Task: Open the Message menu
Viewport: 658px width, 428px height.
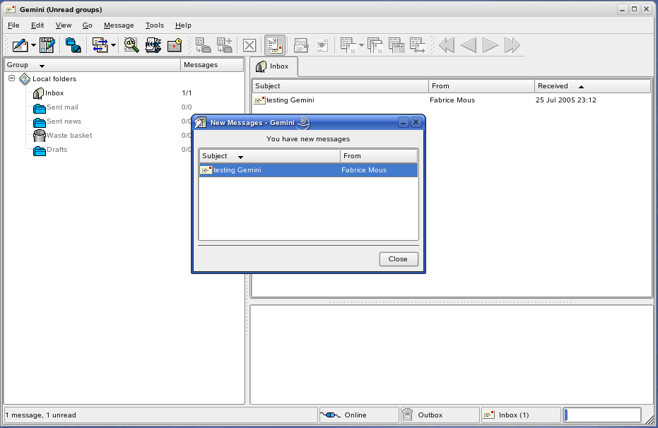Action: pos(119,25)
